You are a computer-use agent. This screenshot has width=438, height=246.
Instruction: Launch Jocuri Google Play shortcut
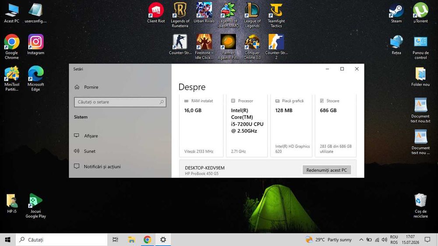tap(36, 206)
